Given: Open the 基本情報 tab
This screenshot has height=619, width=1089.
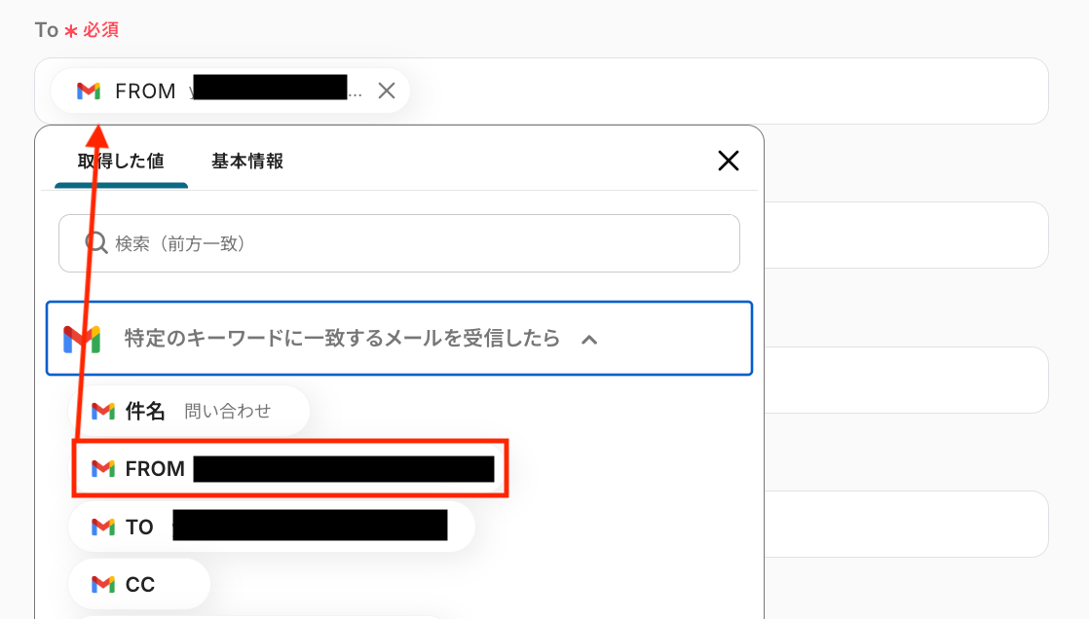Looking at the screenshot, I should [x=247, y=161].
